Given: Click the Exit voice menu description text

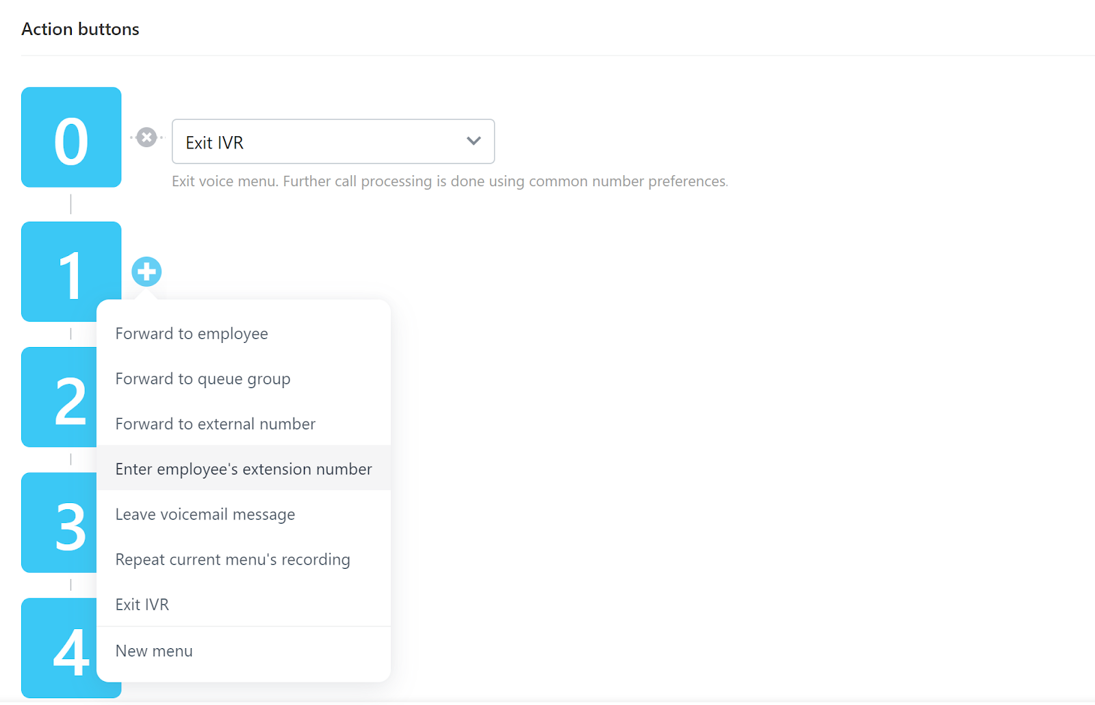Looking at the screenshot, I should pyautogui.click(x=449, y=181).
